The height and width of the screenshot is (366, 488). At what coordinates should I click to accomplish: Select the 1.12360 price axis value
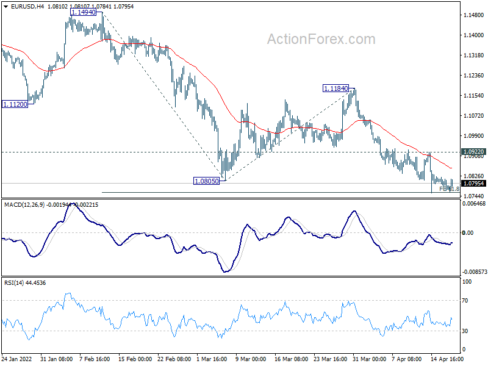(473, 76)
